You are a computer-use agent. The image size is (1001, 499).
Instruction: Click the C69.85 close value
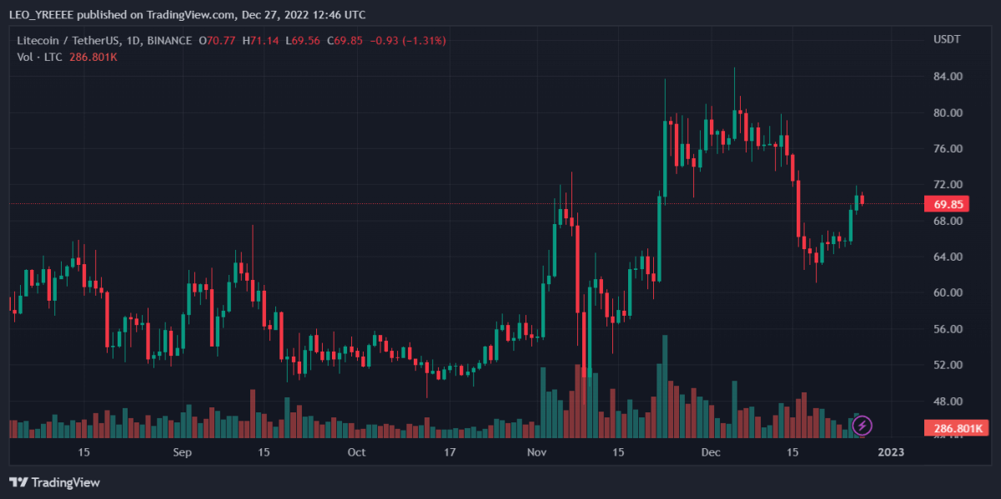[x=345, y=40]
